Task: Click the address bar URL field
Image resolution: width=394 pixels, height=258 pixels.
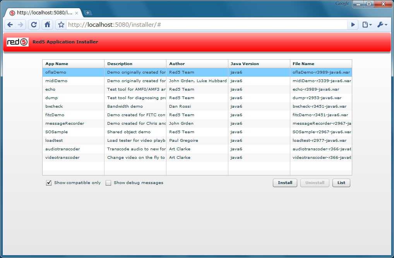Action: (205, 25)
